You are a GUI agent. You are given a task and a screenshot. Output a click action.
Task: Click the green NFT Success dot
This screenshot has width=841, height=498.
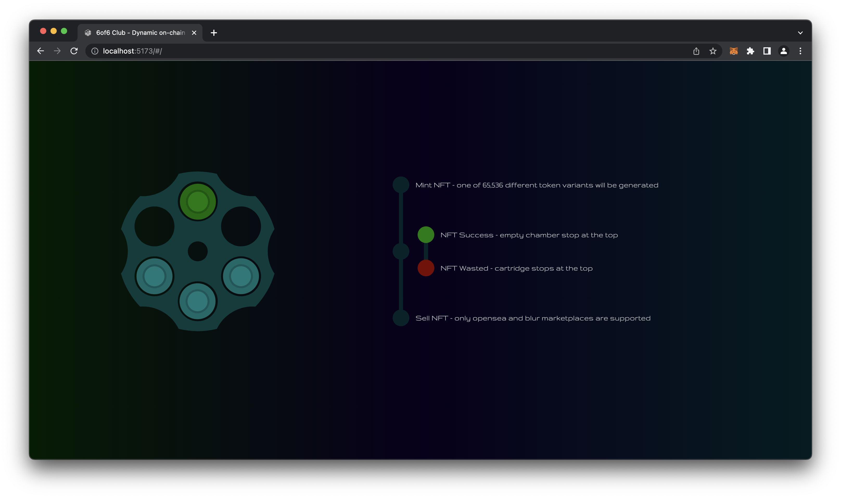(425, 235)
